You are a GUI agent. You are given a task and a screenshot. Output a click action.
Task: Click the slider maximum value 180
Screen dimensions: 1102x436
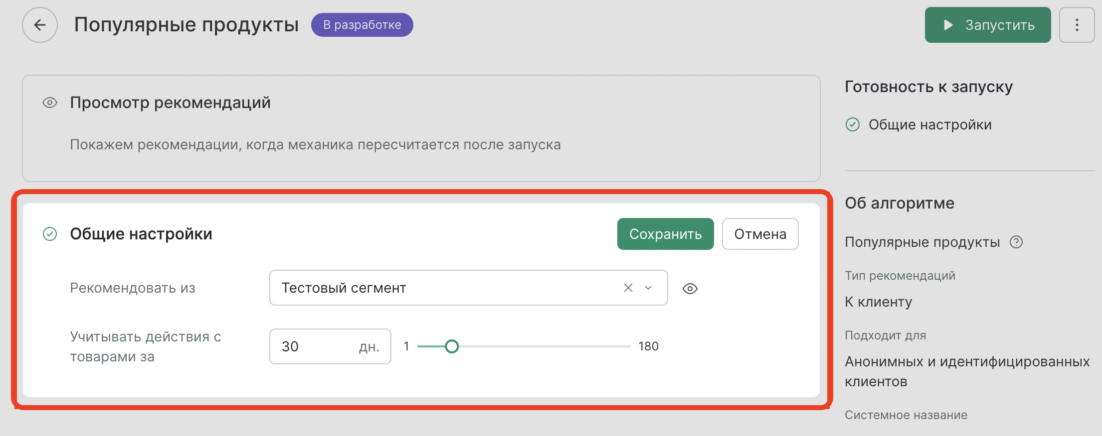tap(648, 346)
